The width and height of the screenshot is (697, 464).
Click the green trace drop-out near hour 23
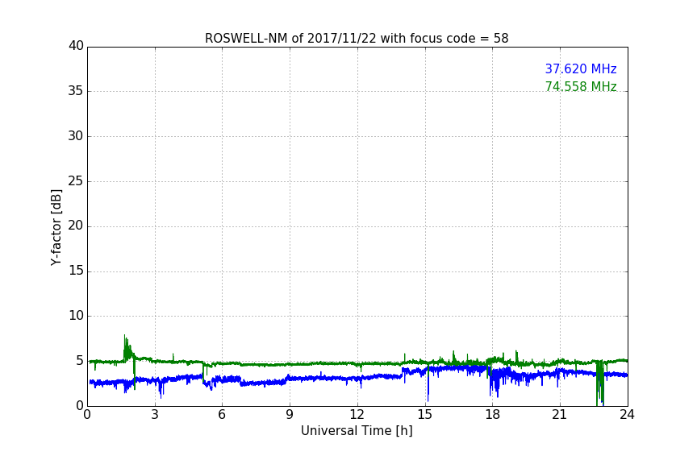[x=599, y=383]
